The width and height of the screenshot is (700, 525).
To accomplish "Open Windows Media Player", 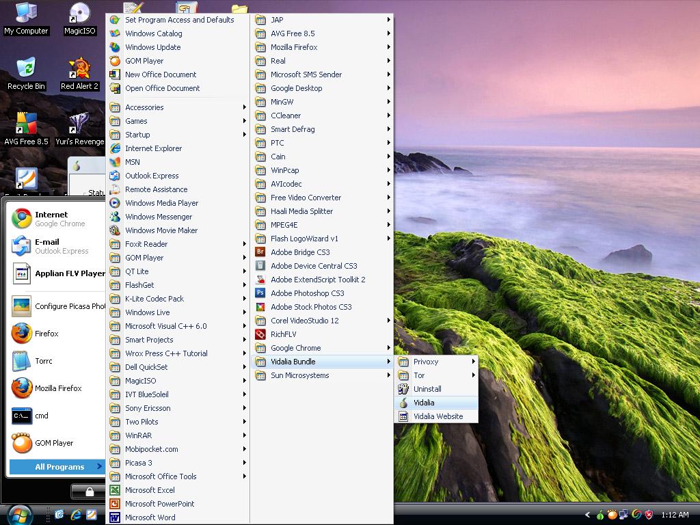I will tap(178, 203).
